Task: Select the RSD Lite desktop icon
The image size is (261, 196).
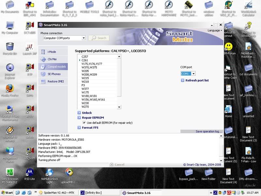Action: (30, 174)
